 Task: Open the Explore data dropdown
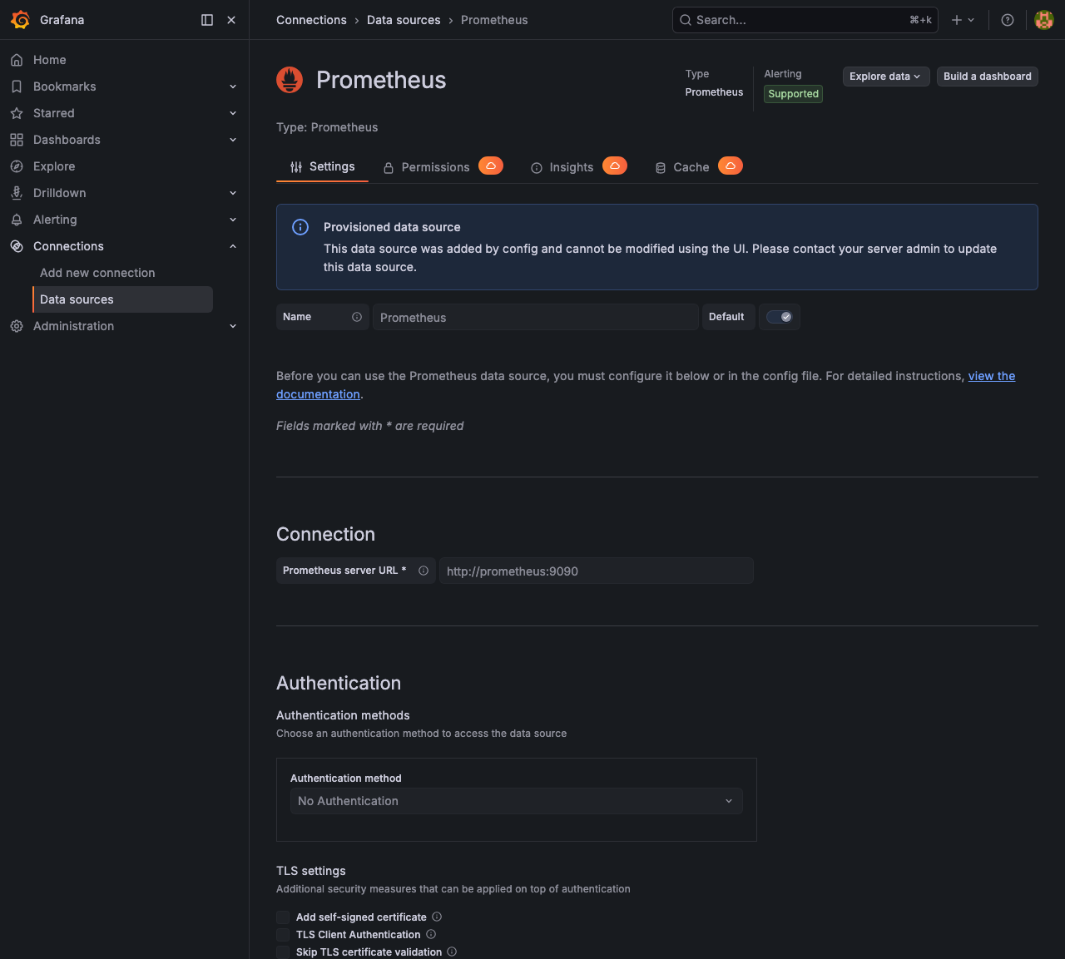pos(886,77)
